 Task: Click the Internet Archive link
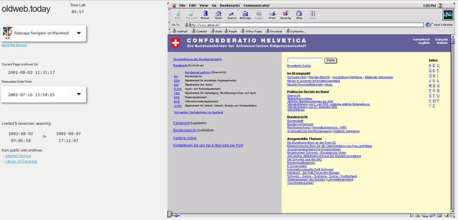[18, 156]
